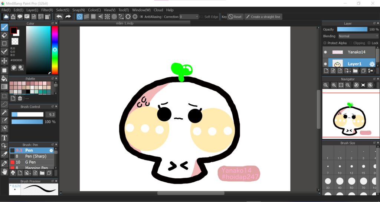The image size is (380, 202).
Task: Click the black foreground color swatch
Action: (14, 30)
